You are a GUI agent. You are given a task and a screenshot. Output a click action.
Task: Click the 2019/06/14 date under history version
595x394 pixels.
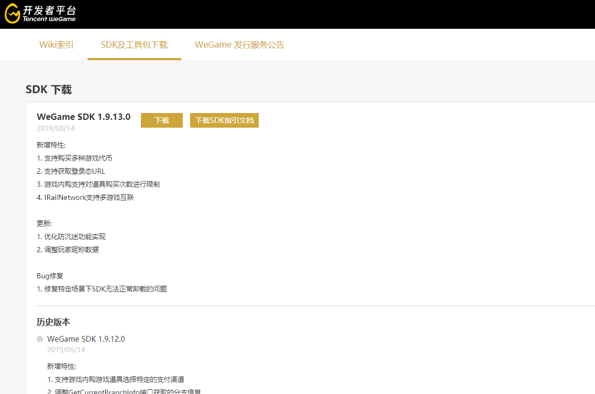coord(65,350)
